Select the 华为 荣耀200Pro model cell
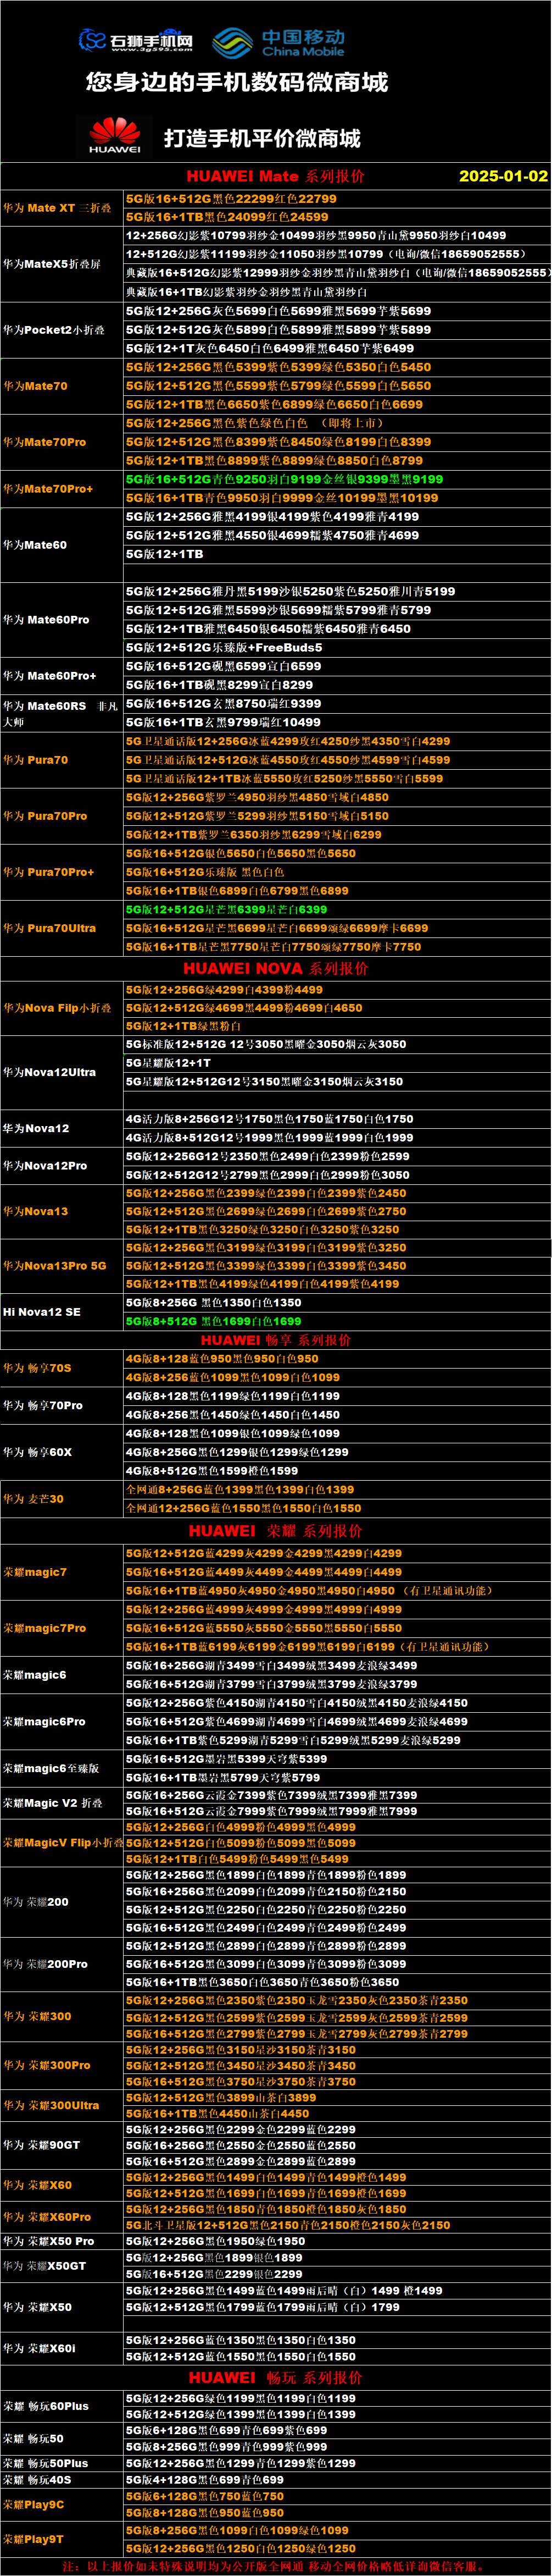 click(62, 1964)
